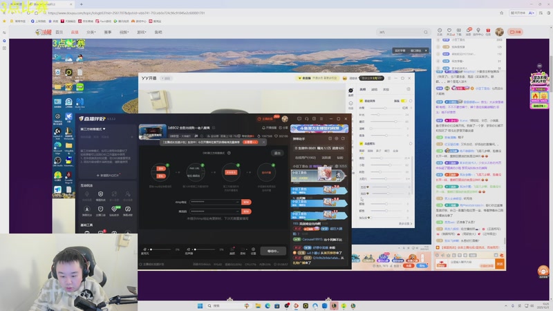Click the reset circle on the 高级塑形 row
The height and width of the screenshot is (311, 553).
pos(411,144)
